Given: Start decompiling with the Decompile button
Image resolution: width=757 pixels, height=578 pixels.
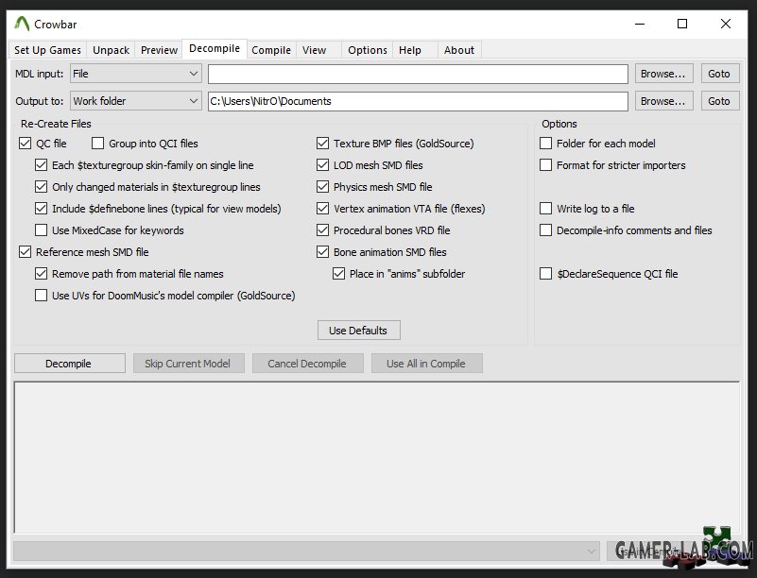Looking at the screenshot, I should [70, 364].
